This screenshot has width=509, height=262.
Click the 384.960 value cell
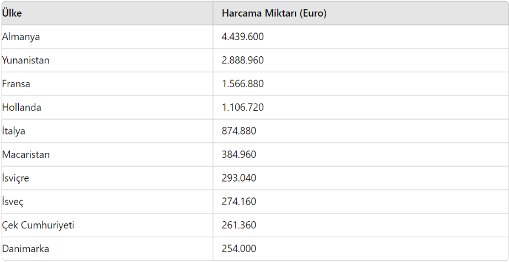pos(239,155)
